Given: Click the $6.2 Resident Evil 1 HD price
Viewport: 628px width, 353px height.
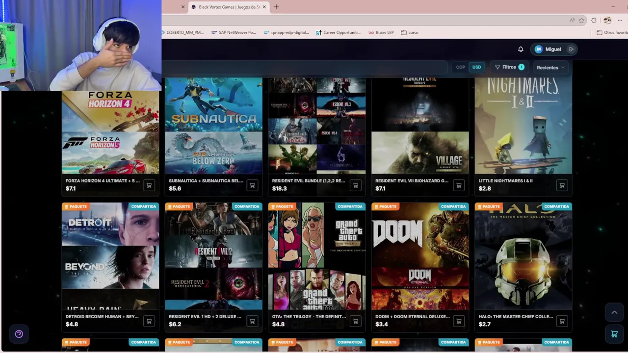Looking at the screenshot, I should [x=175, y=324].
